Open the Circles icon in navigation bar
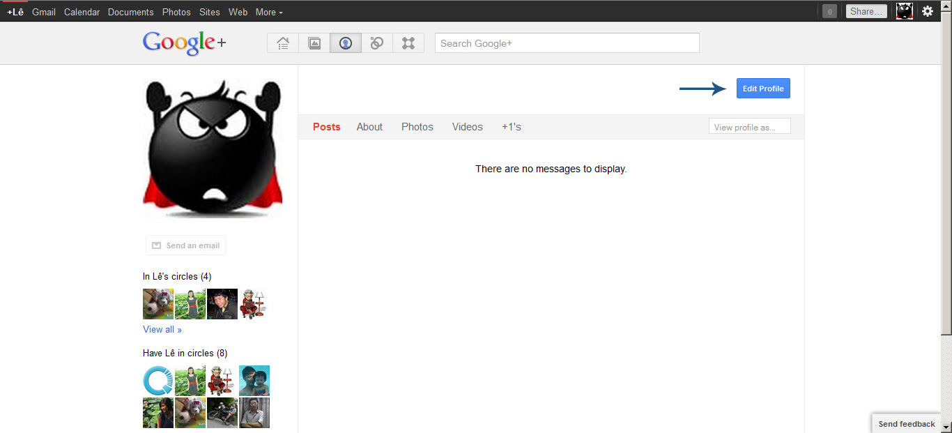The image size is (952, 433). (x=377, y=43)
